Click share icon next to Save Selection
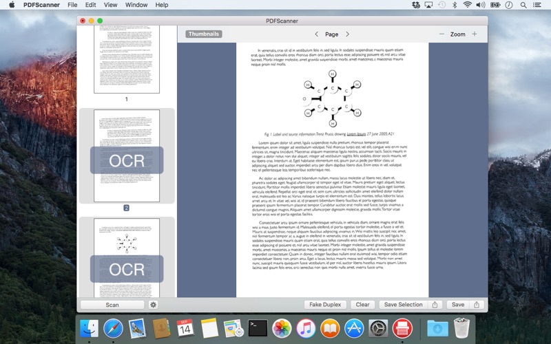 point(435,305)
